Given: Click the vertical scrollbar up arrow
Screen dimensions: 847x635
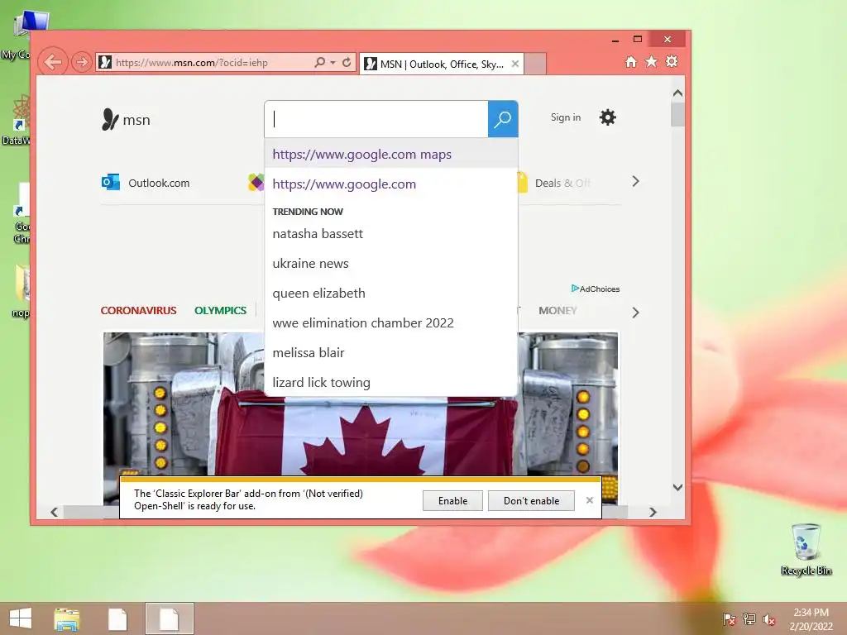Looking at the screenshot, I should pyautogui.click(x=677, y=93).
